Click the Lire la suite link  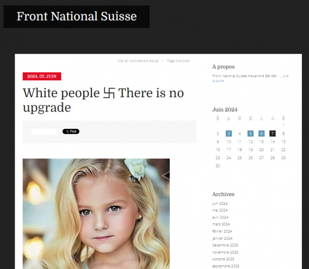250,78
